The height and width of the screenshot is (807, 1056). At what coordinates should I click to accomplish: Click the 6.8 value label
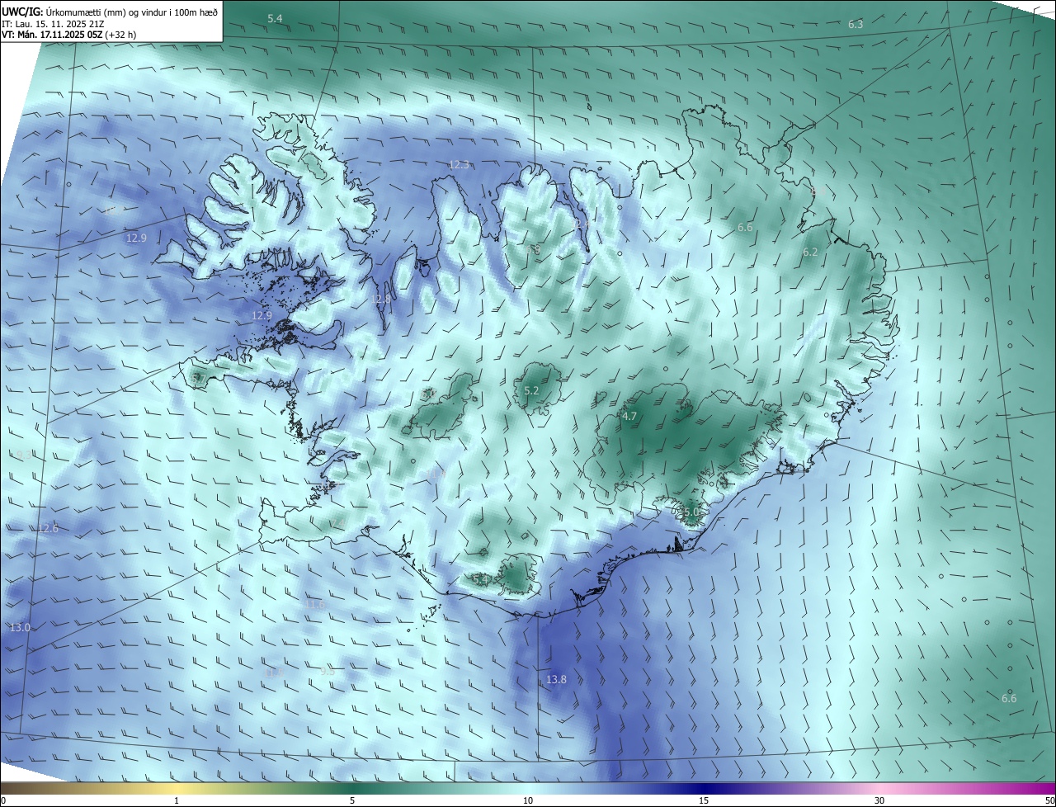[534, 248]
